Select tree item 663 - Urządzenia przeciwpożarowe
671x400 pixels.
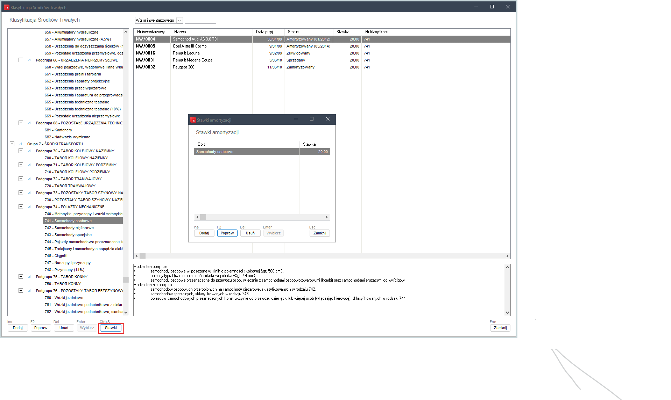[x=76, y=88]
